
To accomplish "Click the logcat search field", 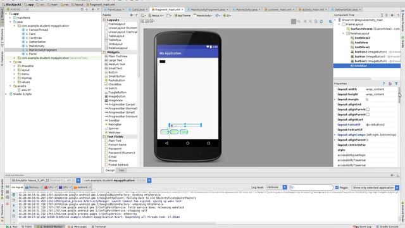I will [x=311, y=187].
